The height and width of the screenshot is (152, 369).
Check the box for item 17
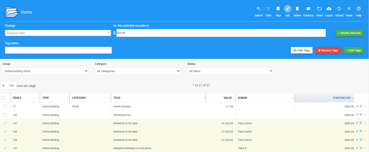(5, 107)
